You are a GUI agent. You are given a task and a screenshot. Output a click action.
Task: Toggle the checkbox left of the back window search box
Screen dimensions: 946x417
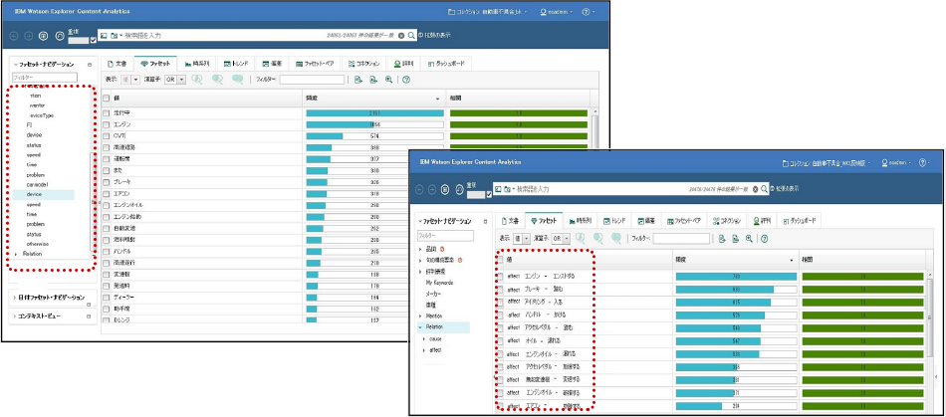click(x=93, y=41)
